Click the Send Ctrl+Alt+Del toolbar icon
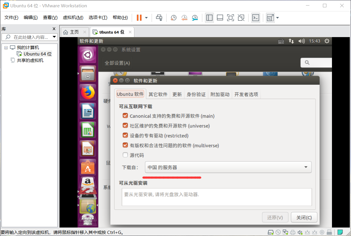 click(x=159, y=18)
